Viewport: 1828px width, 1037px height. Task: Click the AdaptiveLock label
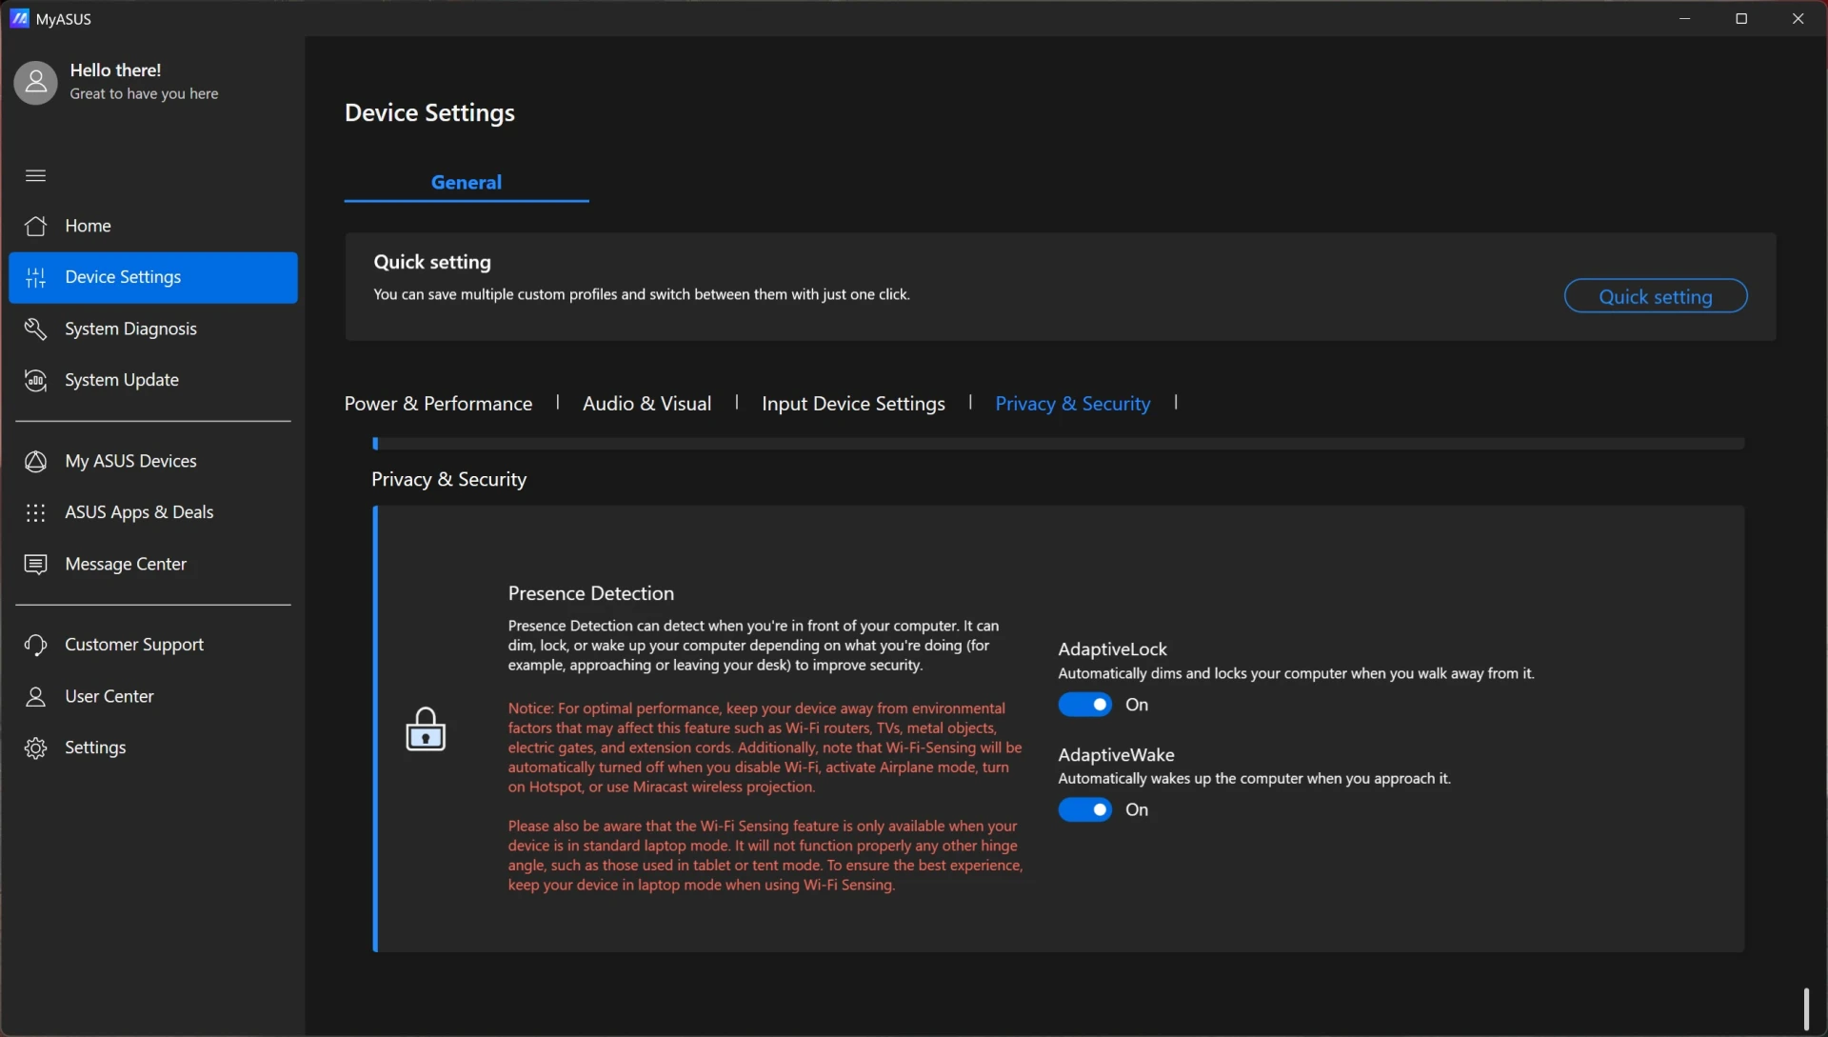tap(1112, 649)
